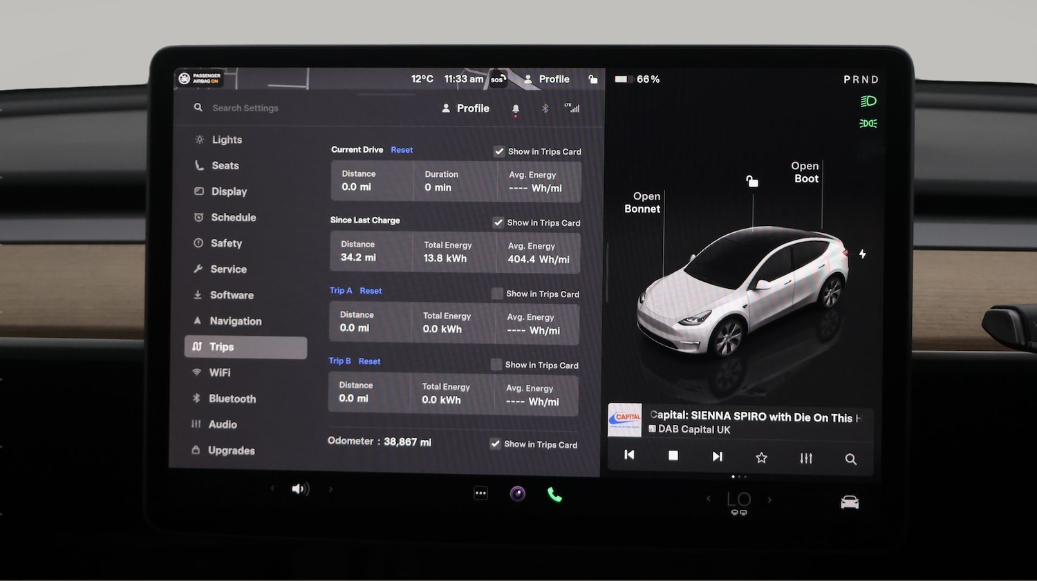1037x581 pixels.
Task: Open the app launcher ellipsis icon
Action: (x=480, y=493)
